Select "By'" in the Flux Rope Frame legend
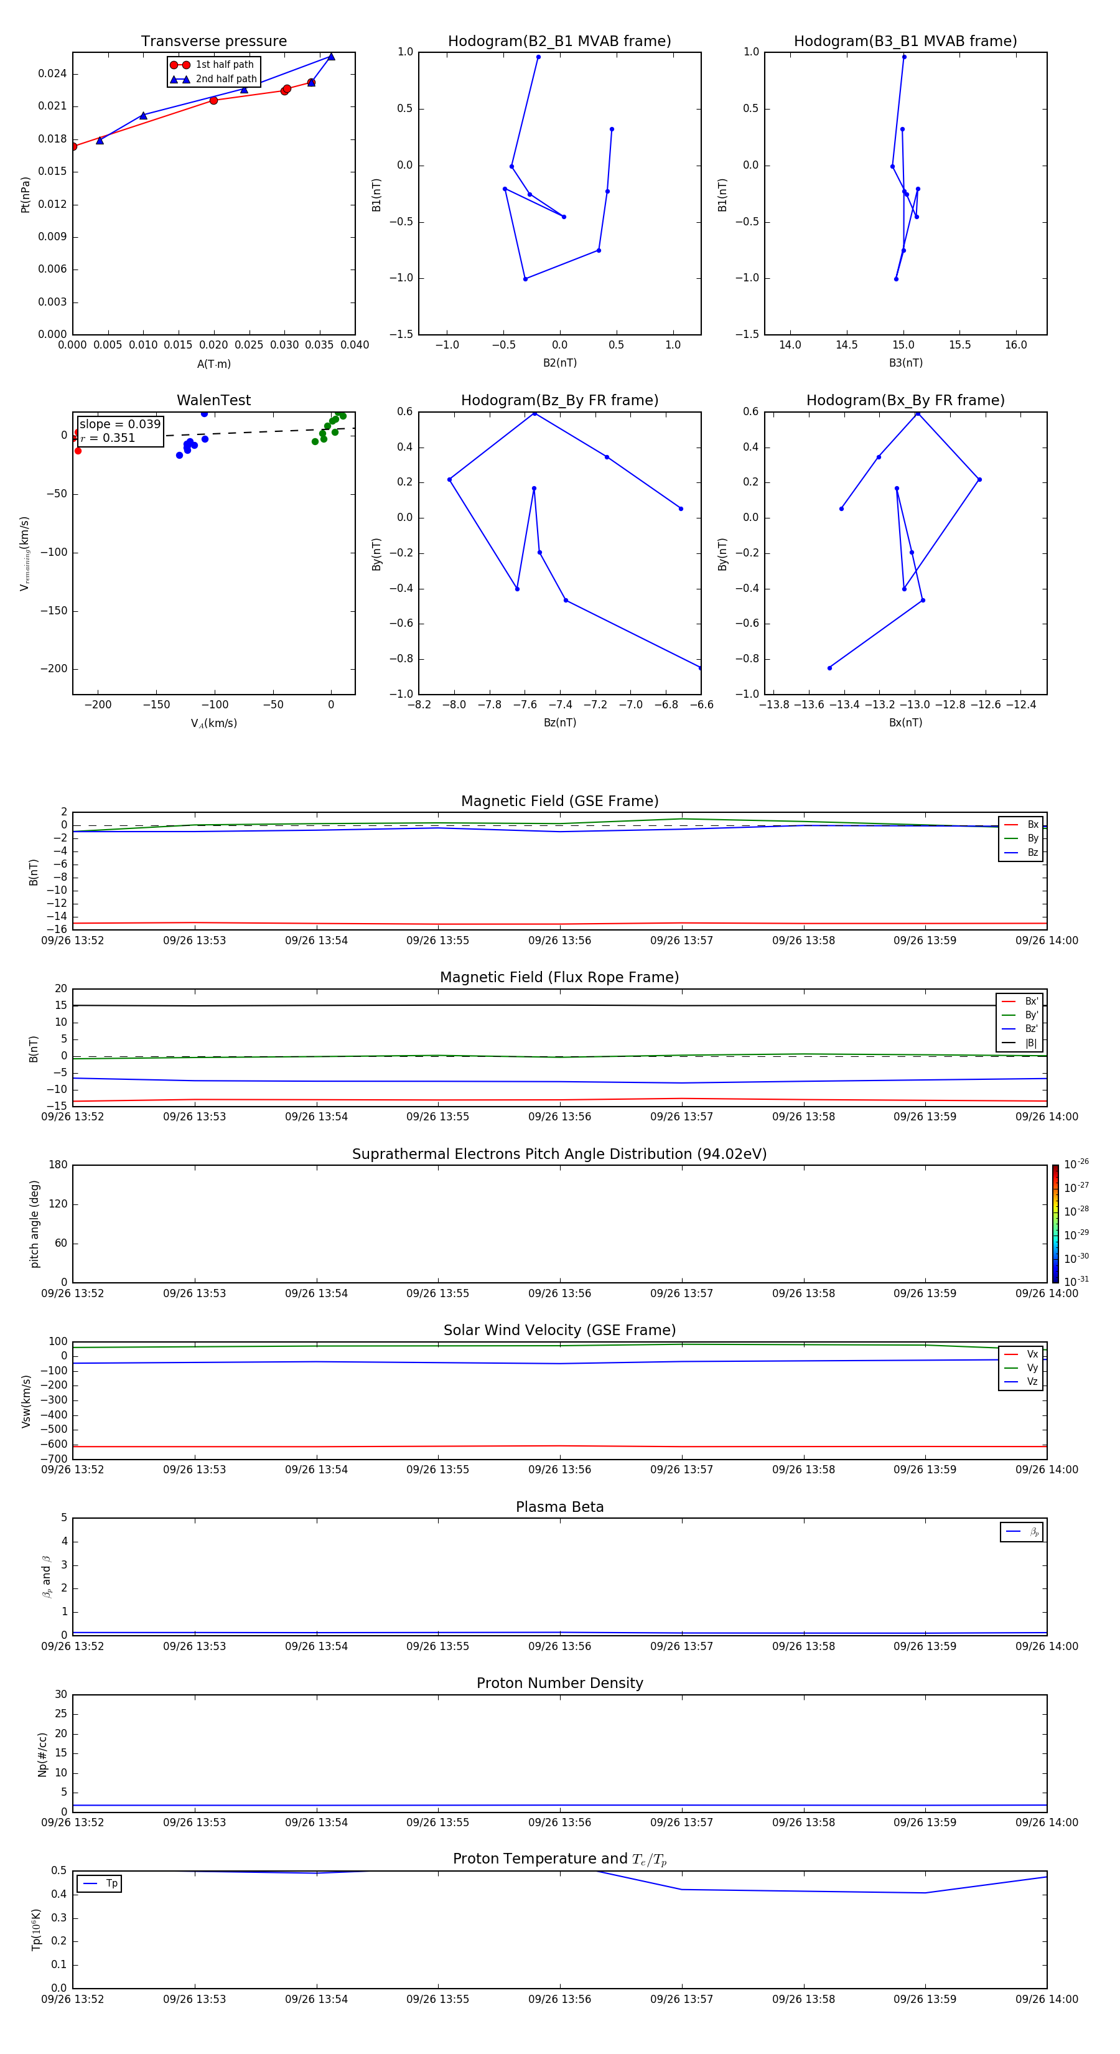 click(1020, 1015)
